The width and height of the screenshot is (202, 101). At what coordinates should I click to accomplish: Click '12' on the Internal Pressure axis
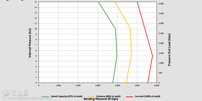[36, 18]
